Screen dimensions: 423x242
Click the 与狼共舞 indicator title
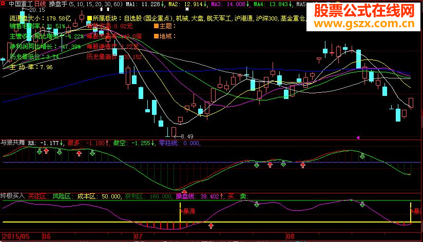point(12,143)
